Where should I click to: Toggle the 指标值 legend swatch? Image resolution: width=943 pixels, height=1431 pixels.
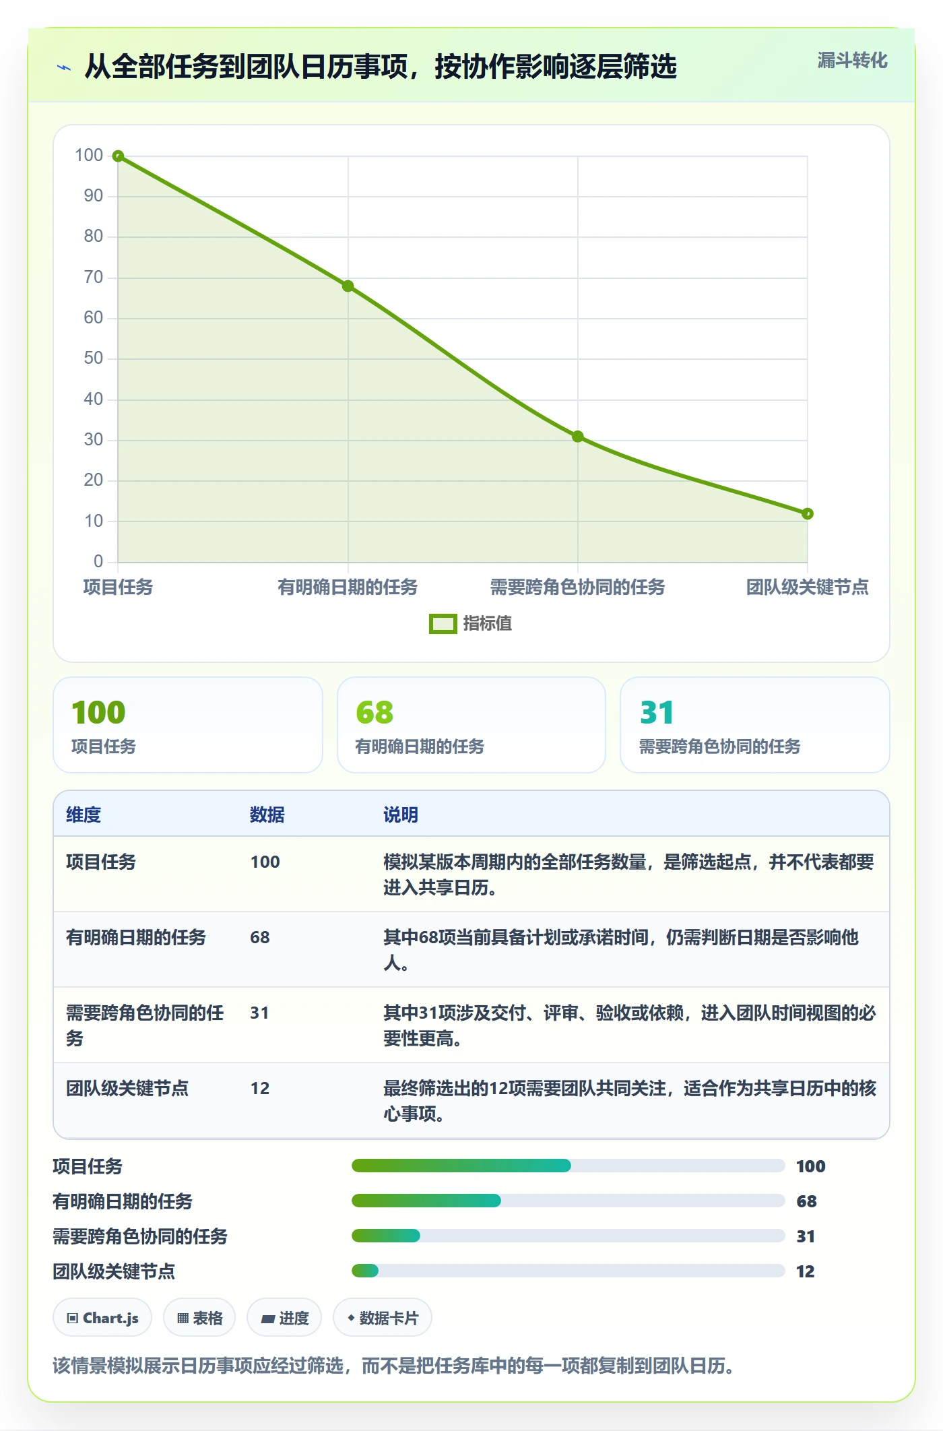443,624
